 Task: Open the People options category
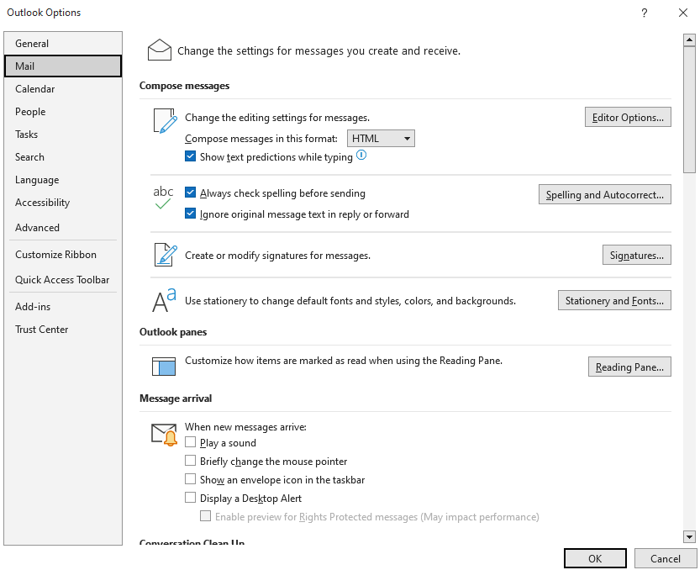[x=63, y=112]
